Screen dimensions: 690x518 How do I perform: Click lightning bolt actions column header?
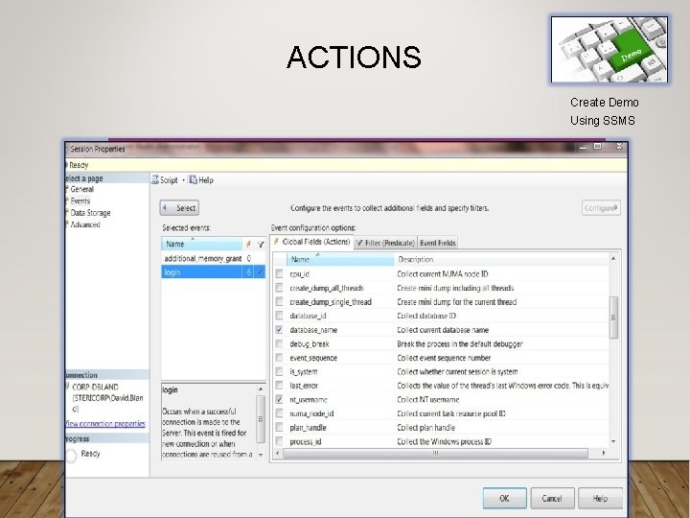pos(248,244)
